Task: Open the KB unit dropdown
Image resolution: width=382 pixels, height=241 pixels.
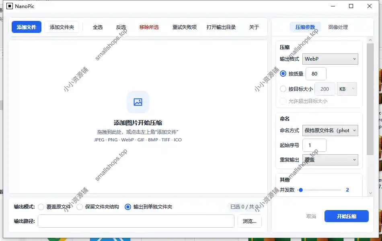Action: (x=347, y=89)
